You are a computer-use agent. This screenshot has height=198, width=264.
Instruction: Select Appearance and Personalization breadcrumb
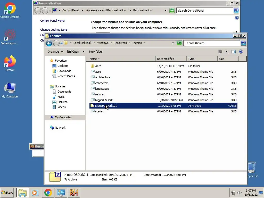click(x=106, y=10)
